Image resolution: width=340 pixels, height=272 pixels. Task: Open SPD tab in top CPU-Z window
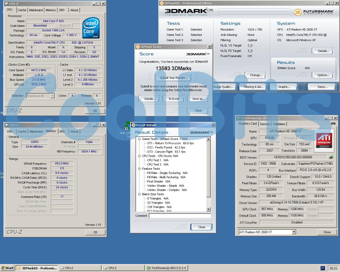[x=62, y=10]
